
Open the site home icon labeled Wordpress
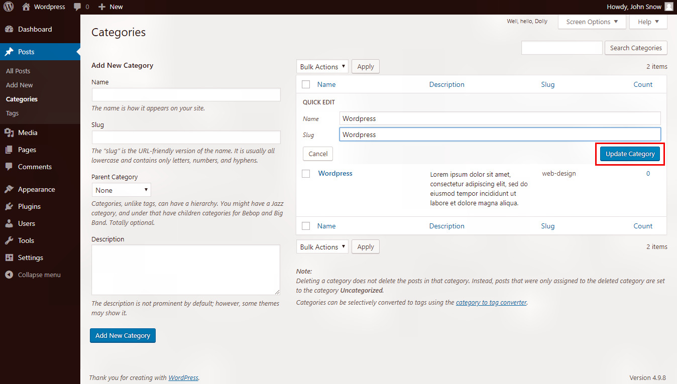tap(26, 7)
